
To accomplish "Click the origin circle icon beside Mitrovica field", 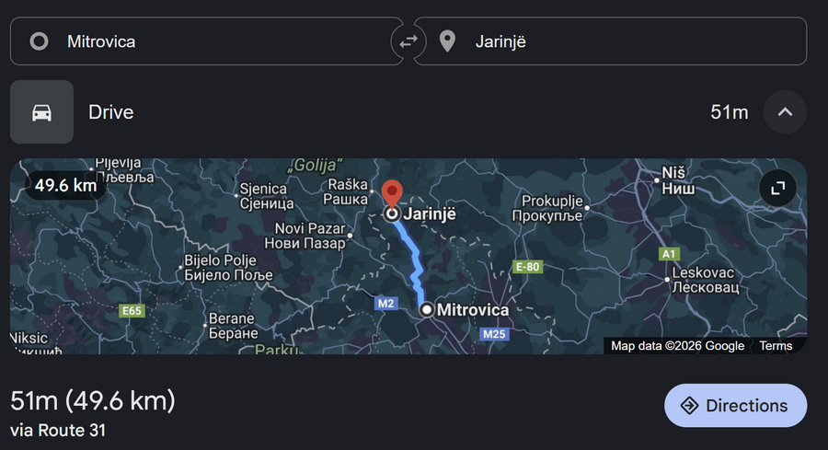I will 39,41.
